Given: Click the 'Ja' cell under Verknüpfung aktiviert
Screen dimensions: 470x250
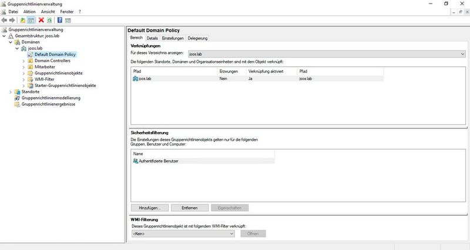Looking at the screenshot, I should tap(250, 79).
